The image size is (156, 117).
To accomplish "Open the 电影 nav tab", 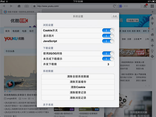I will pos(24,31).
